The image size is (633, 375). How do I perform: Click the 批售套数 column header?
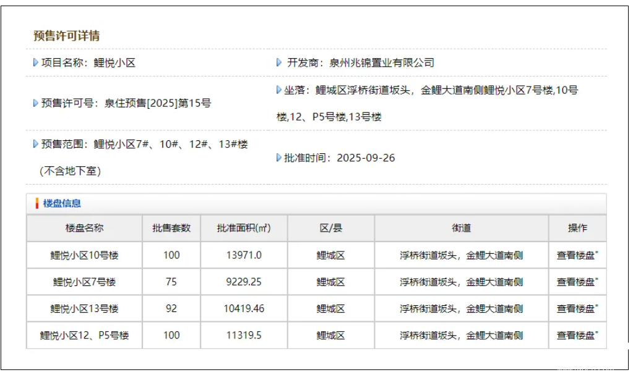click(171, 228)
